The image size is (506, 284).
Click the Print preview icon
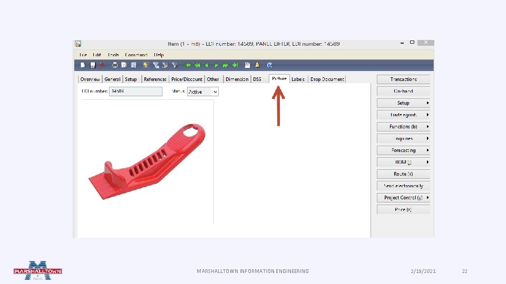tap(124, 65)
